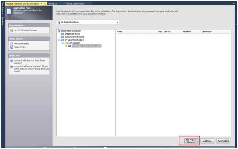Click the Add Folders button
238x149 pixels.
pyautogui.click(x=223, y=141)
